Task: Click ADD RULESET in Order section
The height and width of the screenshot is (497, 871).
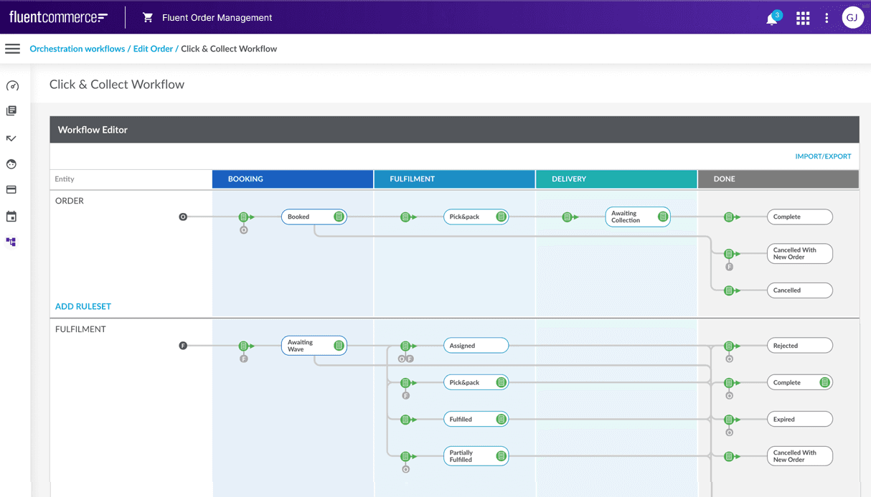Action: (x=83, y=306)
